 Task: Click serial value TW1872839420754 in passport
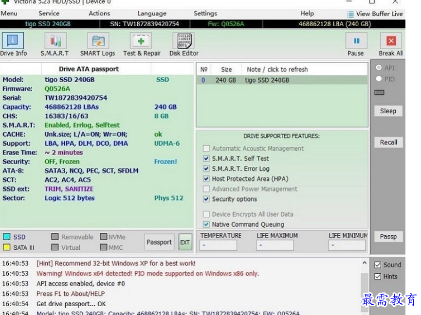(76, 98)
